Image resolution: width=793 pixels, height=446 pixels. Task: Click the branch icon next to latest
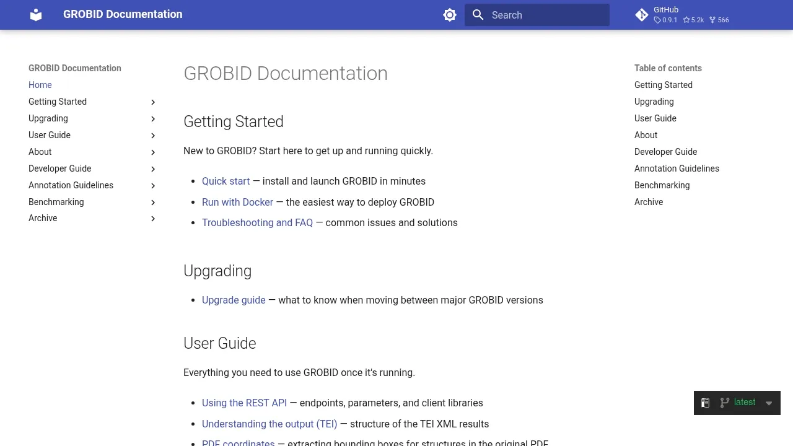(724, 403)
